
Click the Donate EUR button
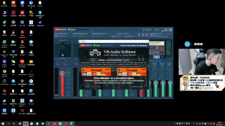(x=96, y=72)
